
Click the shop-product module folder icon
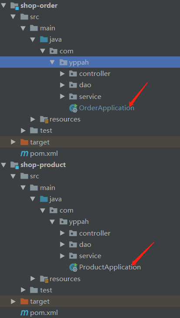[15, 165]
